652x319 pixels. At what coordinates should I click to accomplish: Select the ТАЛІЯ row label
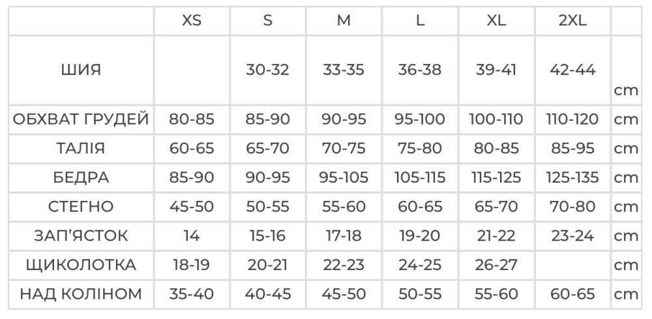click(81, 148)
